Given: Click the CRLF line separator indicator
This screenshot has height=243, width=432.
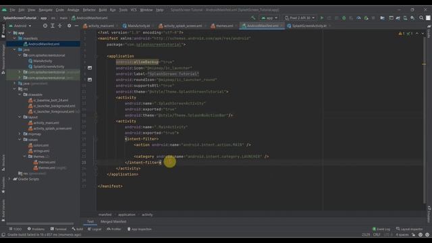Looking at the screenshot, I should pos(377,235).
